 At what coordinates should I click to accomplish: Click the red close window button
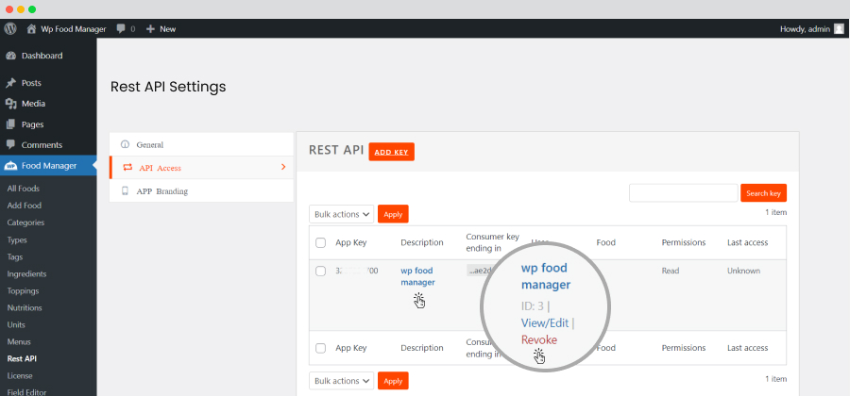pyautogui.click(x=9, y=9)
